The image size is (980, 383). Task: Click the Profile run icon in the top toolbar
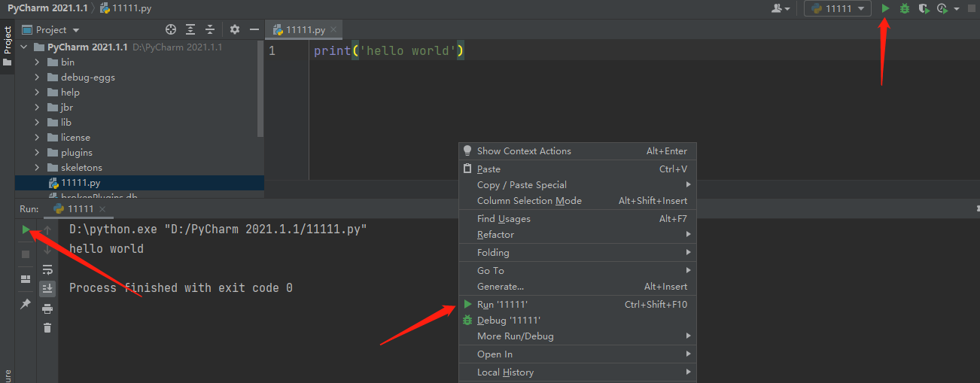pos(942,8)
